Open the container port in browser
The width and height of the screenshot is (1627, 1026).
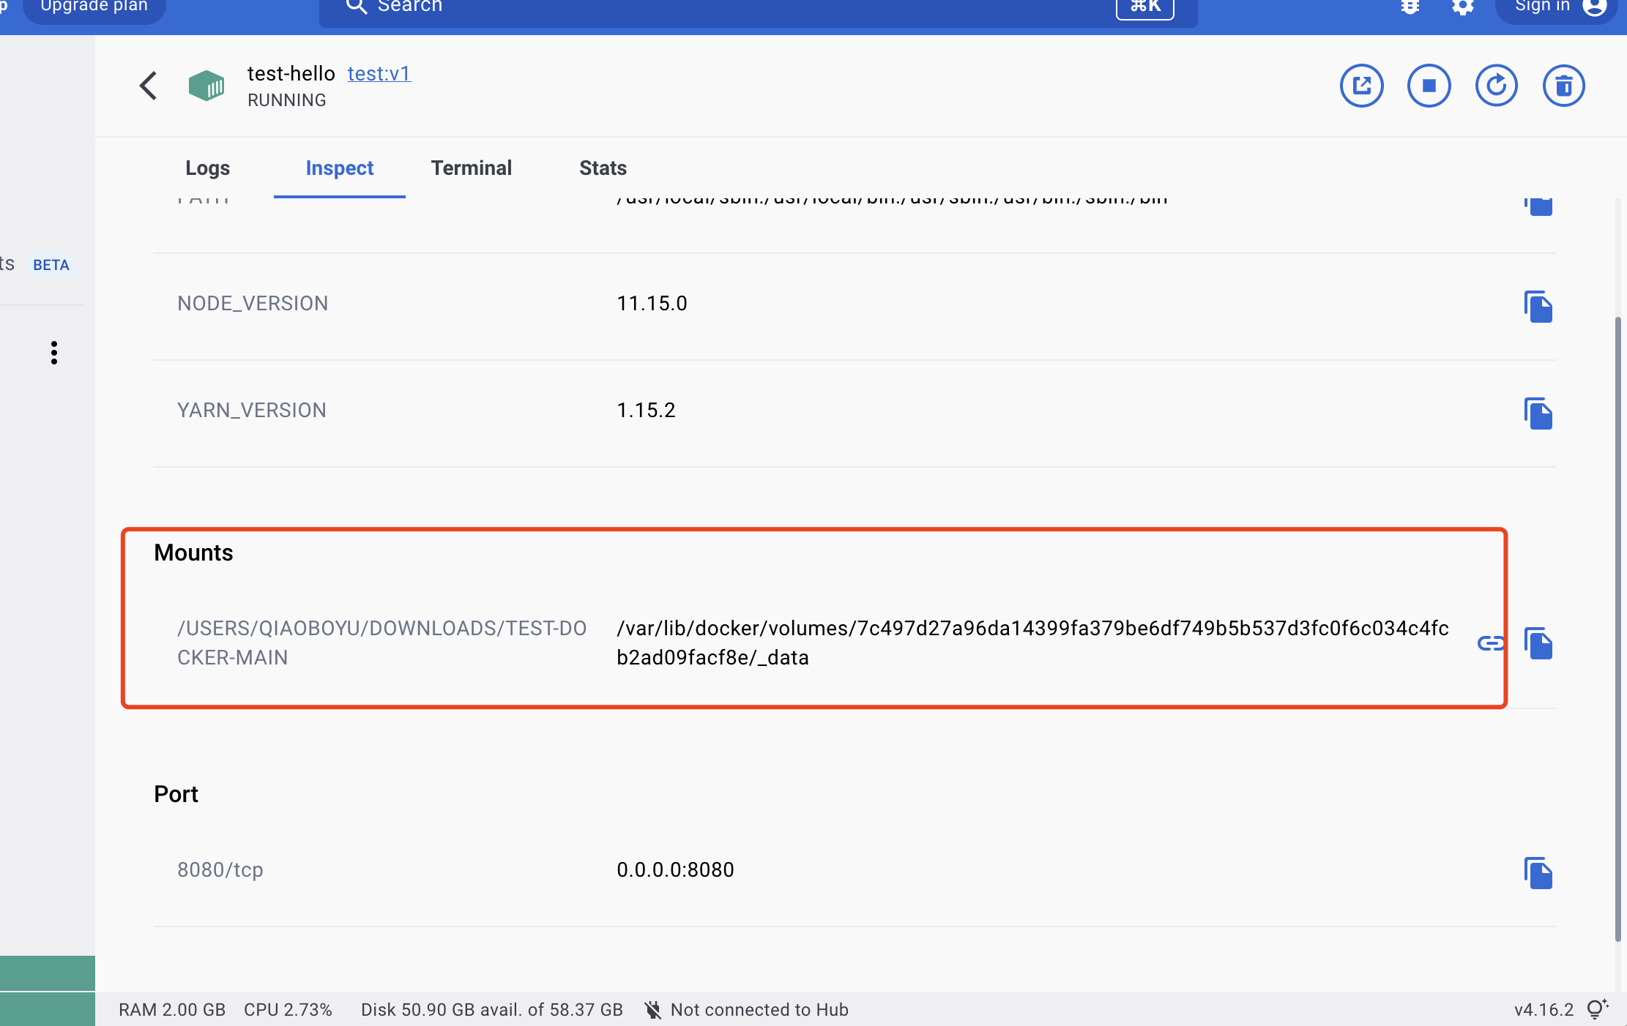pyautogui.click(x=1361, y=85)
